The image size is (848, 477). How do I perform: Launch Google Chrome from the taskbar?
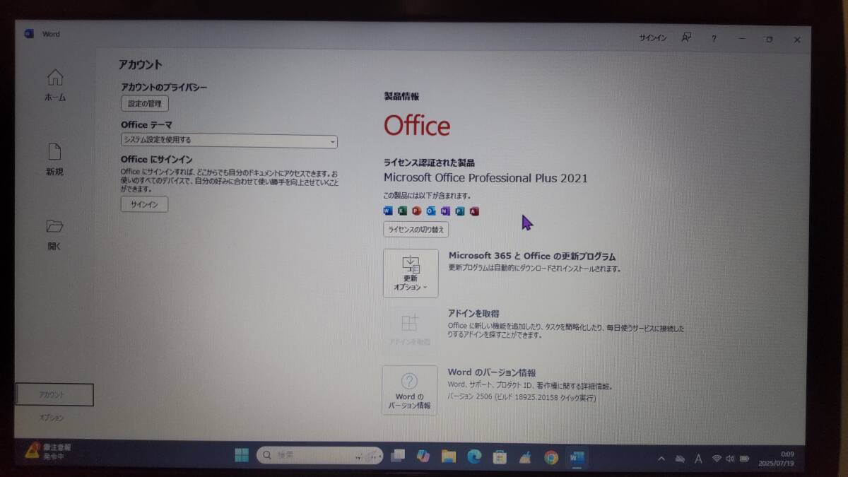[x=551, y=457]
